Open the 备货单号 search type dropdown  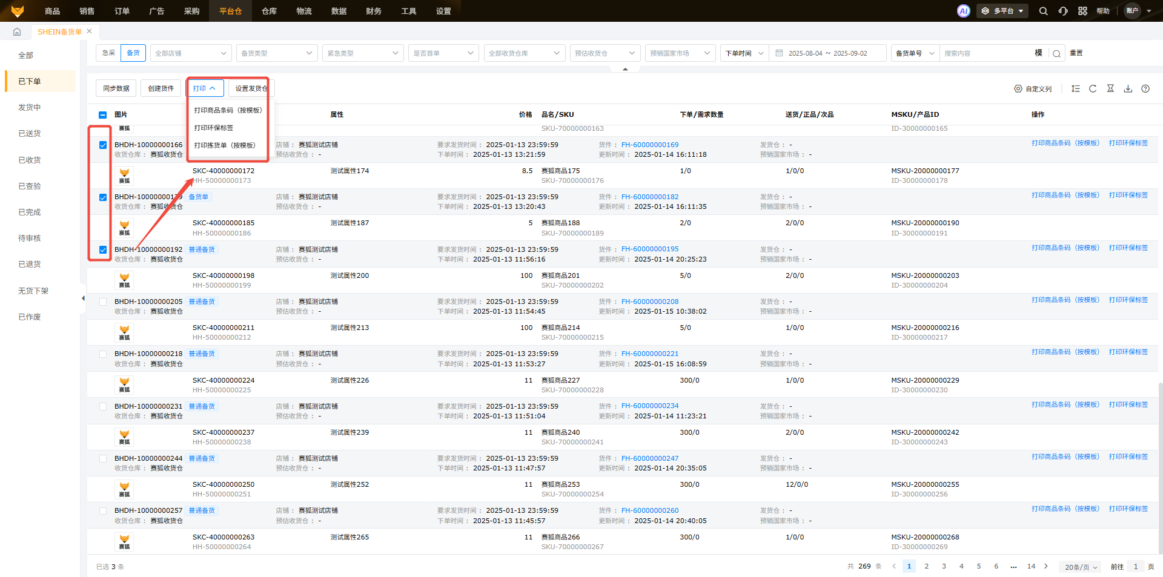(915, 53)
